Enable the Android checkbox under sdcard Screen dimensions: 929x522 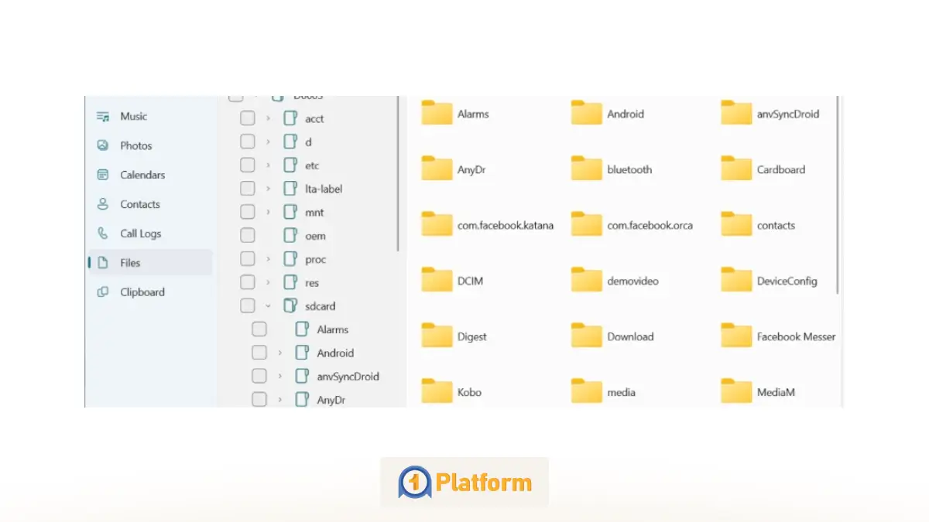259,352
